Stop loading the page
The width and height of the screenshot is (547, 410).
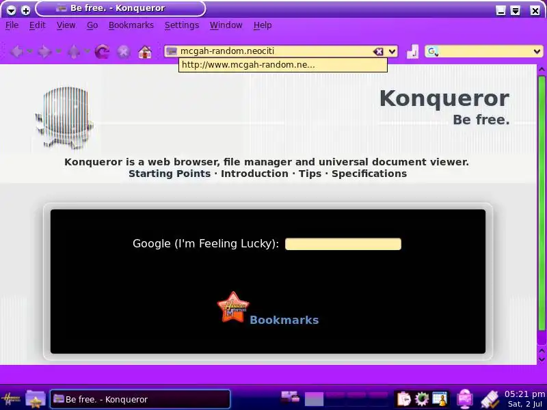[x=124, y=52]
